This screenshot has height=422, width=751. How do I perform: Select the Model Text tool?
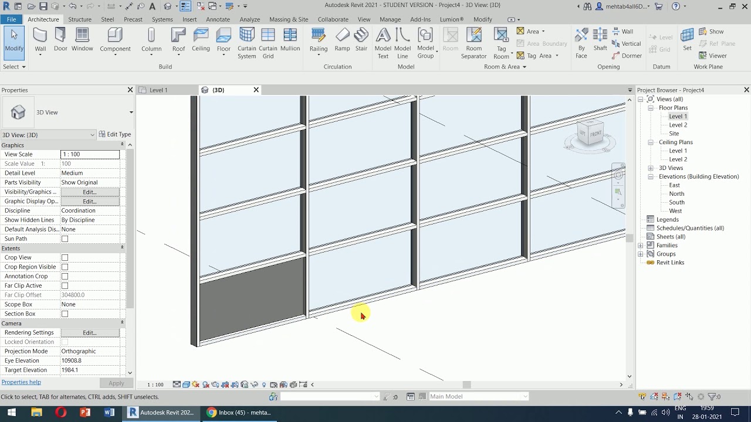(x=383, y=43)
